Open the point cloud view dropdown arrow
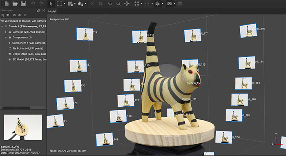 click(141, 4)
